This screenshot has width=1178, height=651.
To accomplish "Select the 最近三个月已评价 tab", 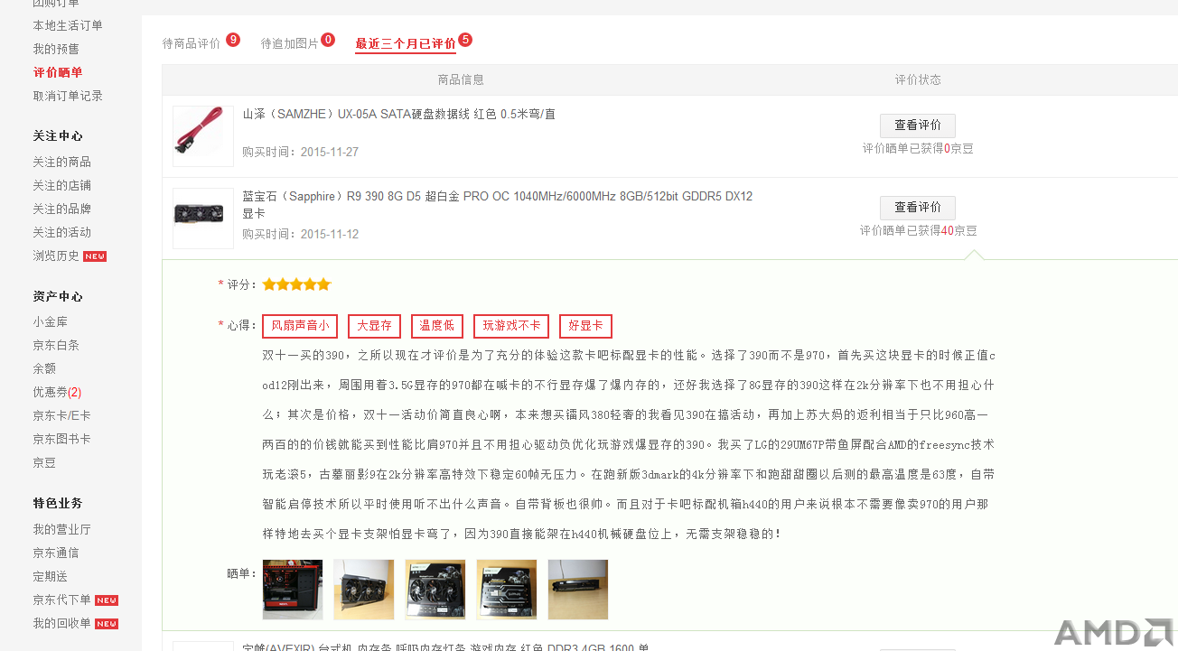I will [x=406, y=43].
